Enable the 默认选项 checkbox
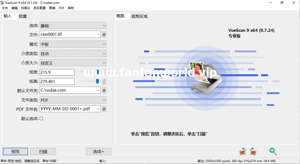 tap(42, 118)
